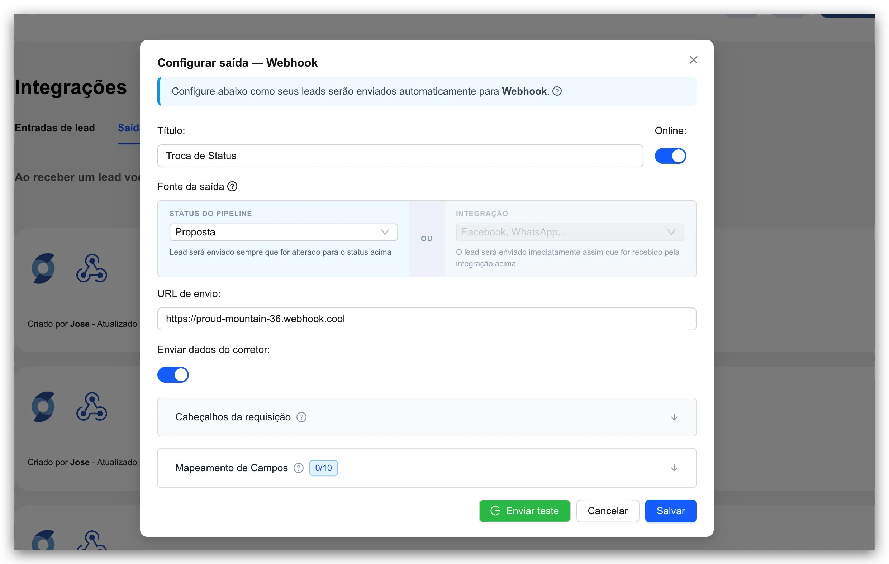Screen dimensions: 889x564
Task: Expand the Mapeamento de Campos section arrow
Action: (674, 468)
